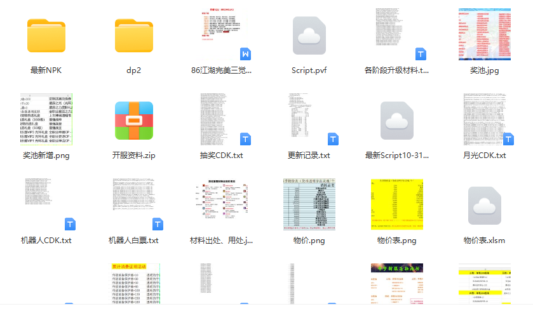Click the 开服资料.zip file name label
Screen dimensions: 533x311
pos(133,155)
